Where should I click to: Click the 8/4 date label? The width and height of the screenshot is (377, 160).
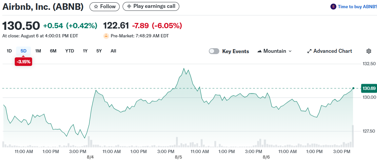[x=90, y=157]
